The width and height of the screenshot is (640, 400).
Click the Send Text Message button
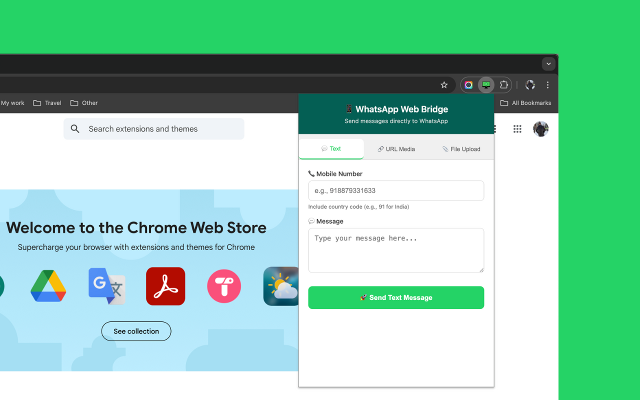pyautogui.click(x=396, y=297)
